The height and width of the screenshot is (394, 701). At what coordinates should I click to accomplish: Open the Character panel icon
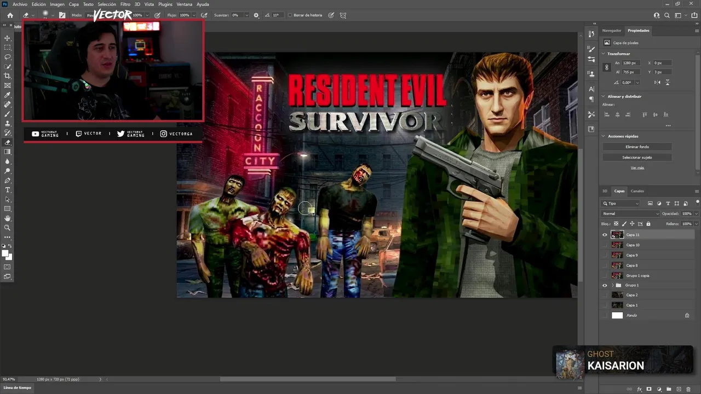tap(591, 89)
